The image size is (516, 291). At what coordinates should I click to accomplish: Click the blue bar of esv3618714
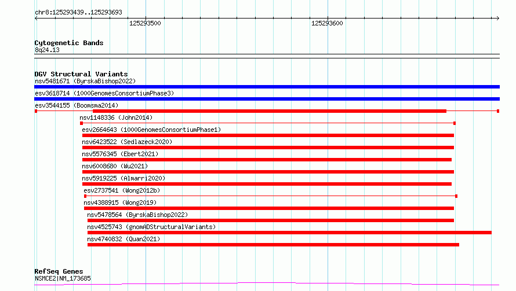point(267,99)
